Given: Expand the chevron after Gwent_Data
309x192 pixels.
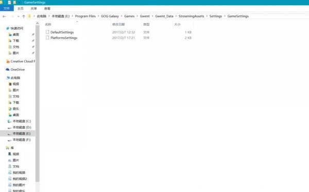Looking at the screenshot, I should [x=176, y=16].
